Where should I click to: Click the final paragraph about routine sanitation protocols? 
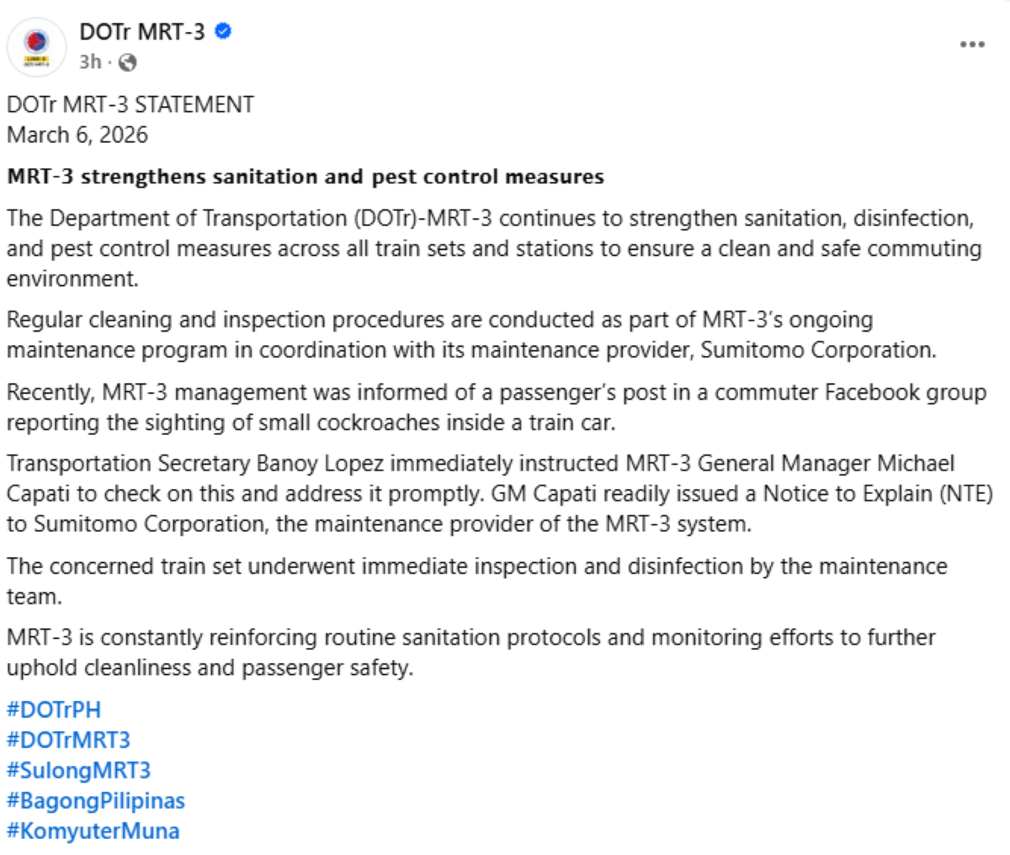471,652
